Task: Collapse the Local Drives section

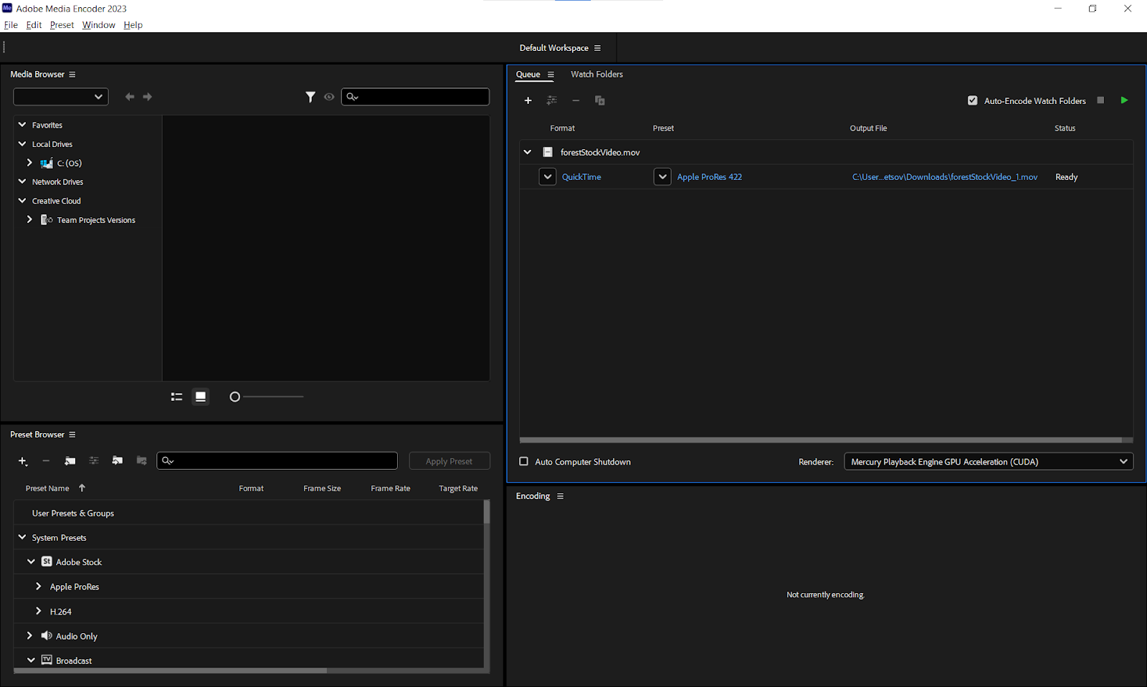Action: [22, 144]
